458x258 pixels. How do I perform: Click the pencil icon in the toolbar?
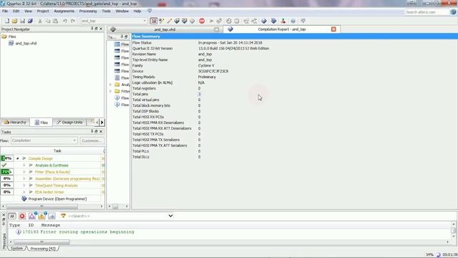169,21
